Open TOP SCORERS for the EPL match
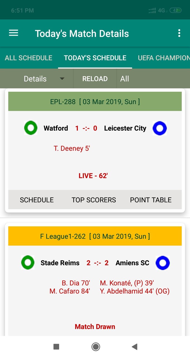Screen dimensions: 190x358 (94, 200)
